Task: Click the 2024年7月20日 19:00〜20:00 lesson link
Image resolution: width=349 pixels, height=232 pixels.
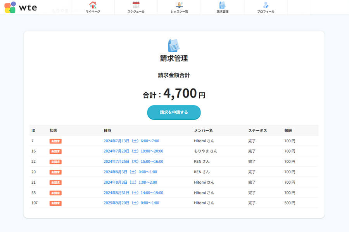Action: [x=133, y=151]
